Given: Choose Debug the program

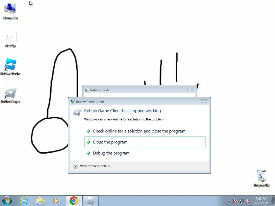Looking at the screenshot, I should (145, 153).
